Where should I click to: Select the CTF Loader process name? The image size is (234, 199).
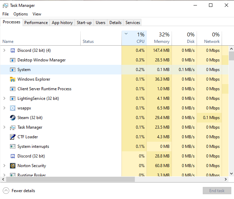pyautogui.click(x=27, y=137)
